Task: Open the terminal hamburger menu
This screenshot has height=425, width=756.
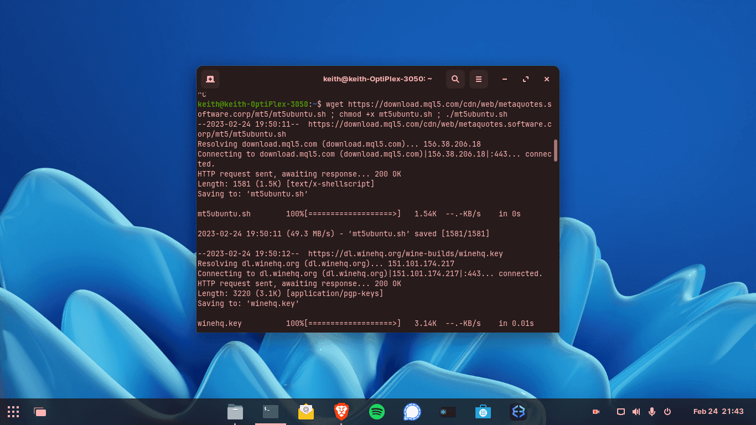Action: 479,79
